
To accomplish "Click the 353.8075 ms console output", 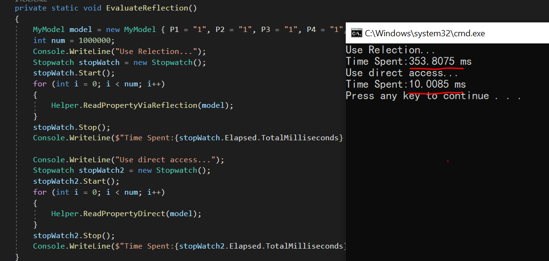I will 440,62.
